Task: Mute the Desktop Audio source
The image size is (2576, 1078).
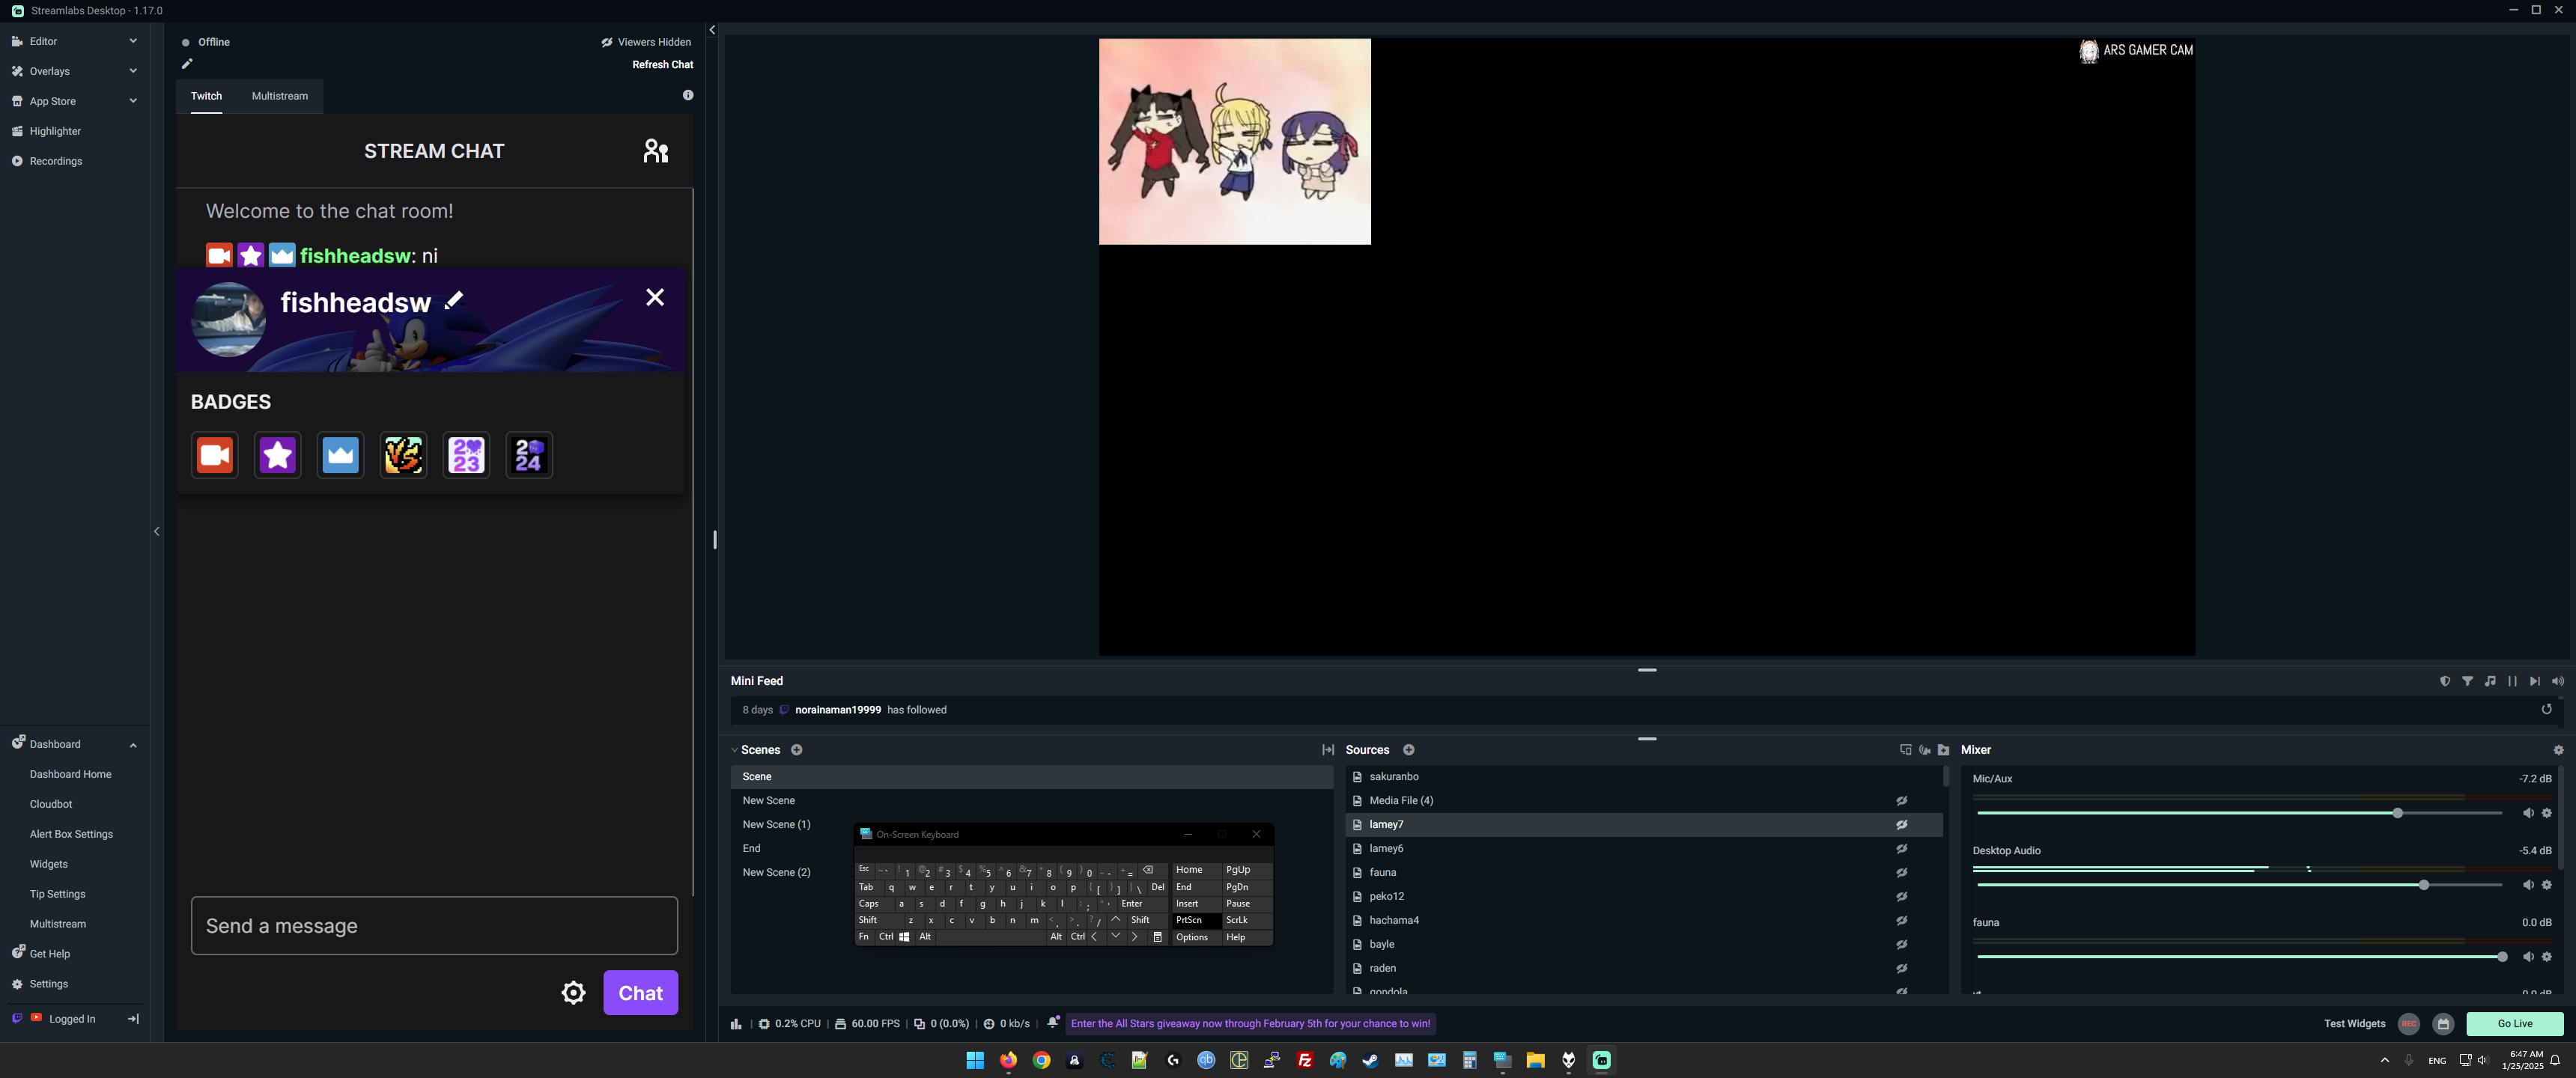Action: tap(2528, 885)
